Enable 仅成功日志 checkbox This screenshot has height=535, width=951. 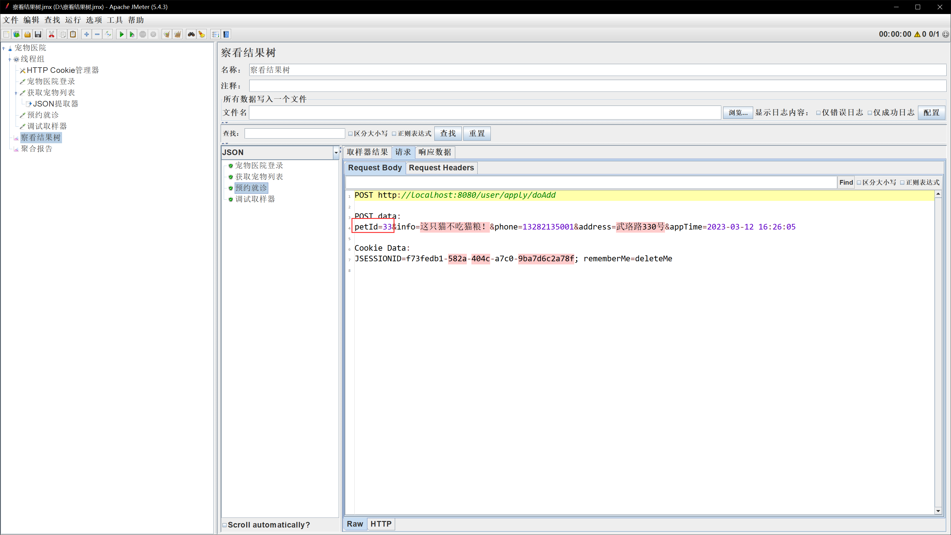pyautogui.click(x=869, y=113)
